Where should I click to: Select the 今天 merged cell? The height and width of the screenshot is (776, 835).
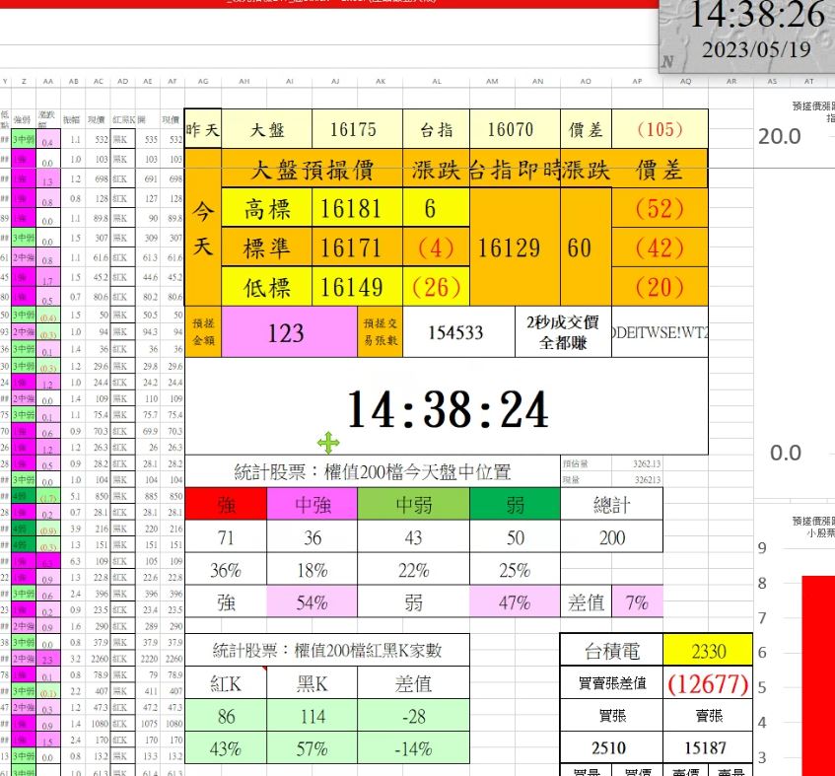click(203, 228)
